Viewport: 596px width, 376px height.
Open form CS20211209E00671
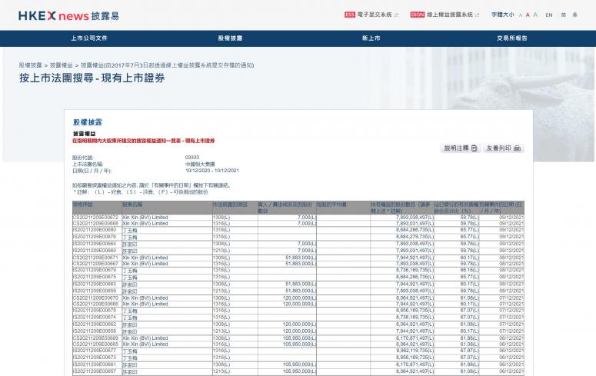(x=95, y=258)
